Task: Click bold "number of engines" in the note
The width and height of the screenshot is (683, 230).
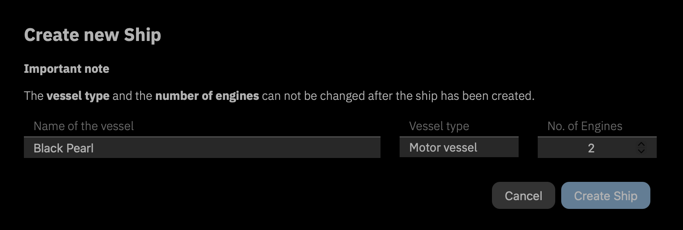Action: click(x=207, y=96)
